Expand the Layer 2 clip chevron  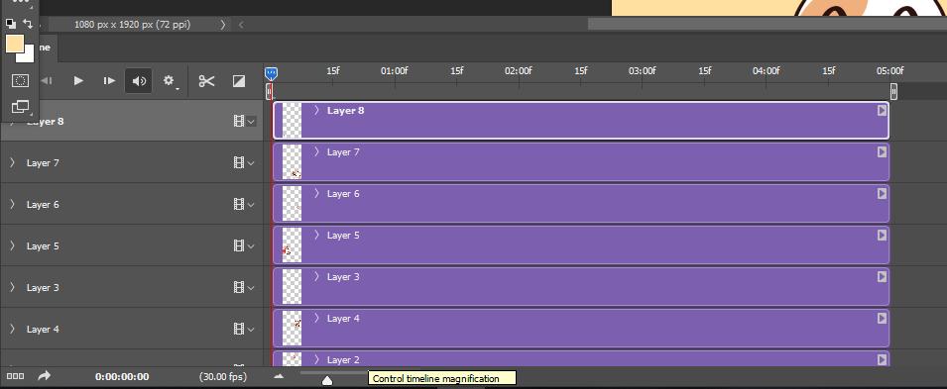pyautogui.click(x=316, y=359)
